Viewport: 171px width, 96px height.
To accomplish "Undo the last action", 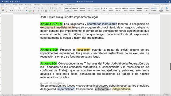I will [7, 2].
